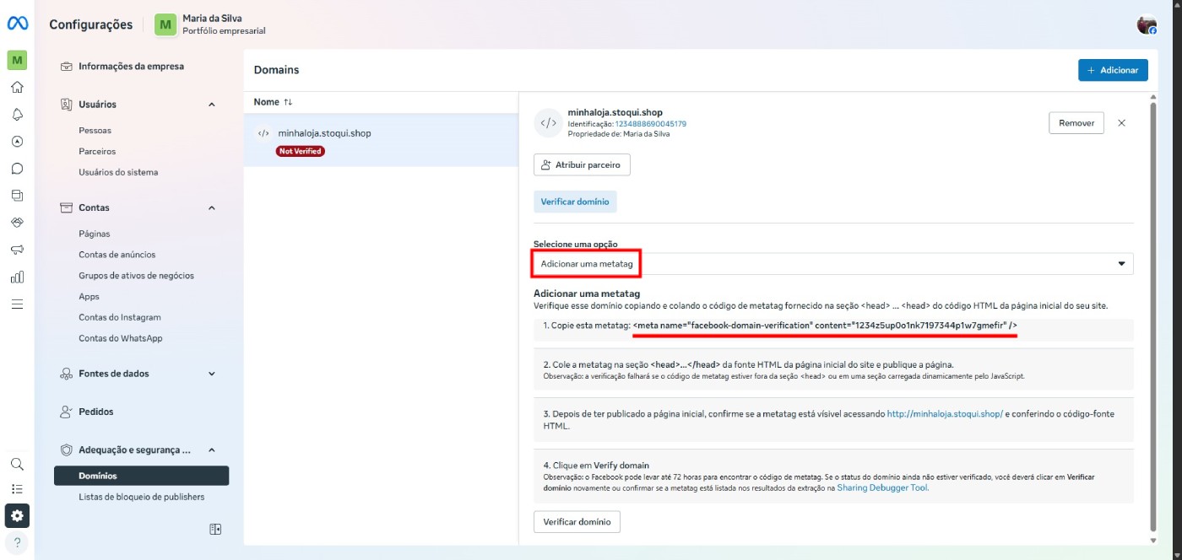Open the Adicionar uma metatag dropdown

[832, 264]
